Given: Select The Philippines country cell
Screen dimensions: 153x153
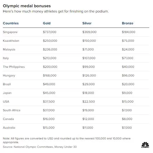Looking at the screenshot, I should [14, 67].
